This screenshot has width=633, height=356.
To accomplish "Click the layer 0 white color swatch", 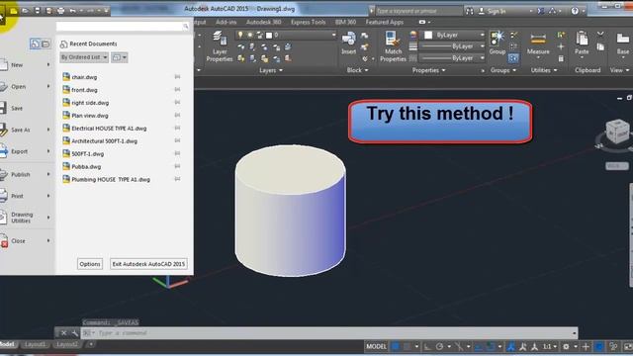I will coord(269,36).
